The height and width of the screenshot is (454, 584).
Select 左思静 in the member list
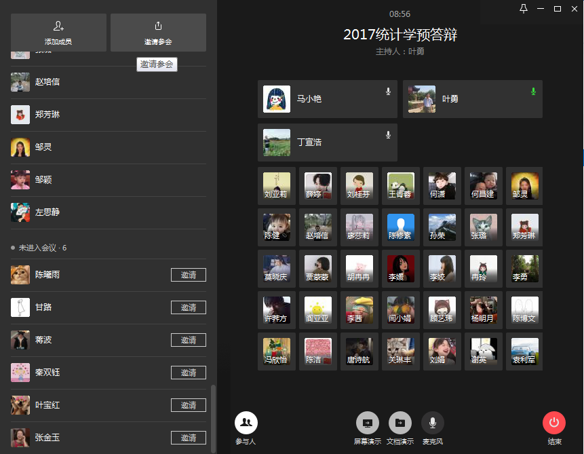[47, 212]
